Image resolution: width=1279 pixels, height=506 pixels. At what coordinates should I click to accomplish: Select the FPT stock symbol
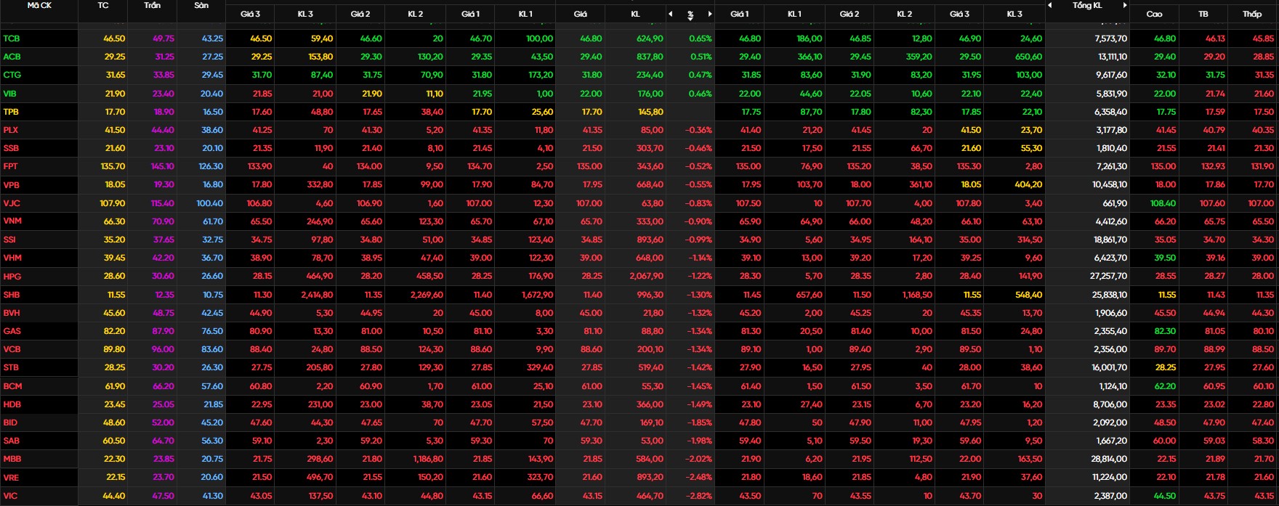[10, 166]
